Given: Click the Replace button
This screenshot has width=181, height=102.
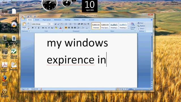Looking at the screenshot, I should pos(141,26).
